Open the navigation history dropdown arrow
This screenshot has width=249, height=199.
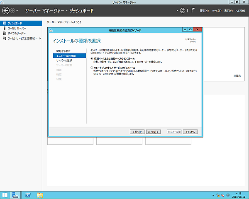(x=17, y=11)
